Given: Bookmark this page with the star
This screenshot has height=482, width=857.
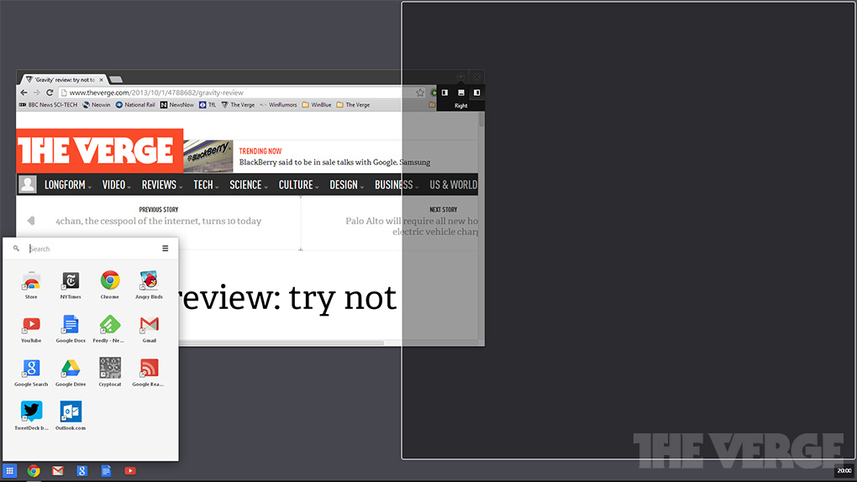Looking at the screenshot, I should point(420,93).
